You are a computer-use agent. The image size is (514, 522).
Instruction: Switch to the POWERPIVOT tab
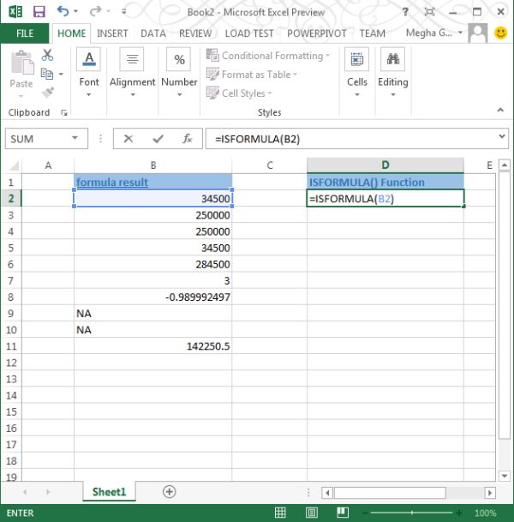(317, 33)
